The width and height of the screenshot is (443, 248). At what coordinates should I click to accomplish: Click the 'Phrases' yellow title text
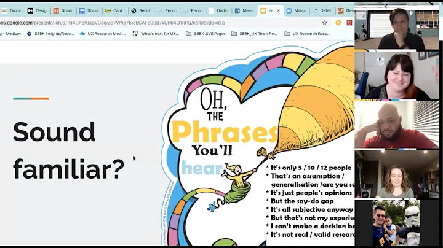(225, 132)
